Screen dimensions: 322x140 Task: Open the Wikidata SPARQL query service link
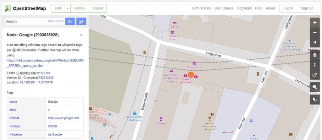point(45,63)
